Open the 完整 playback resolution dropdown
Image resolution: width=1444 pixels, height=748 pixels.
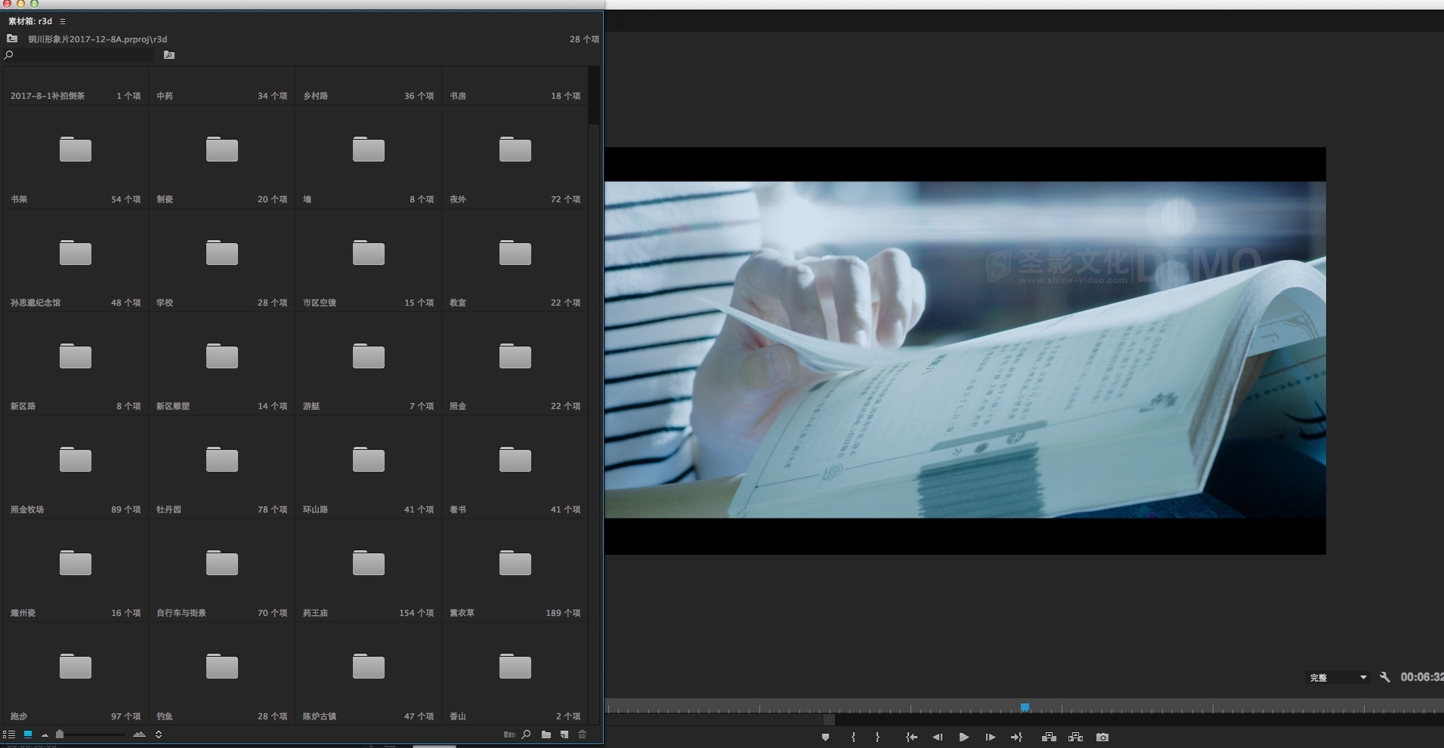click(x=1338, y=678)
